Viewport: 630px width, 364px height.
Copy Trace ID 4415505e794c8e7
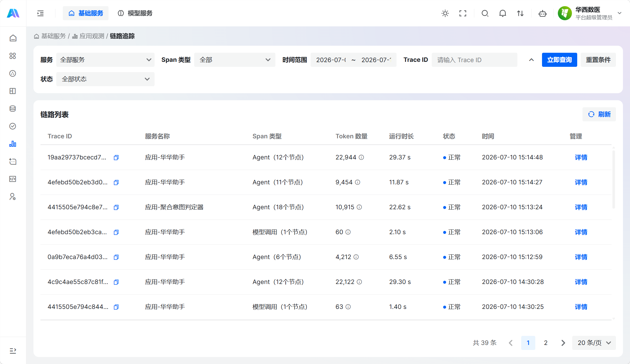[x=116, y=207]
